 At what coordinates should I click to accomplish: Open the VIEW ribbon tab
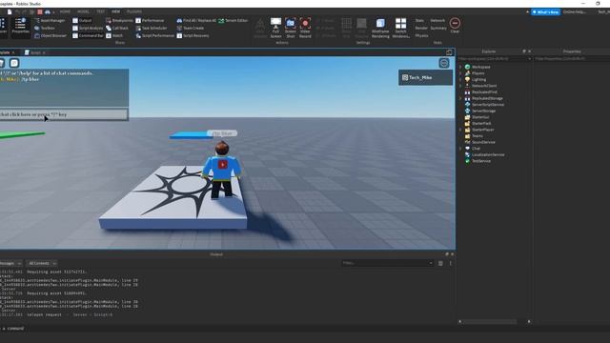point(116,11)
